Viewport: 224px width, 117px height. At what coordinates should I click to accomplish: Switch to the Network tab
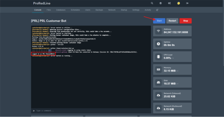click(112, 10)
